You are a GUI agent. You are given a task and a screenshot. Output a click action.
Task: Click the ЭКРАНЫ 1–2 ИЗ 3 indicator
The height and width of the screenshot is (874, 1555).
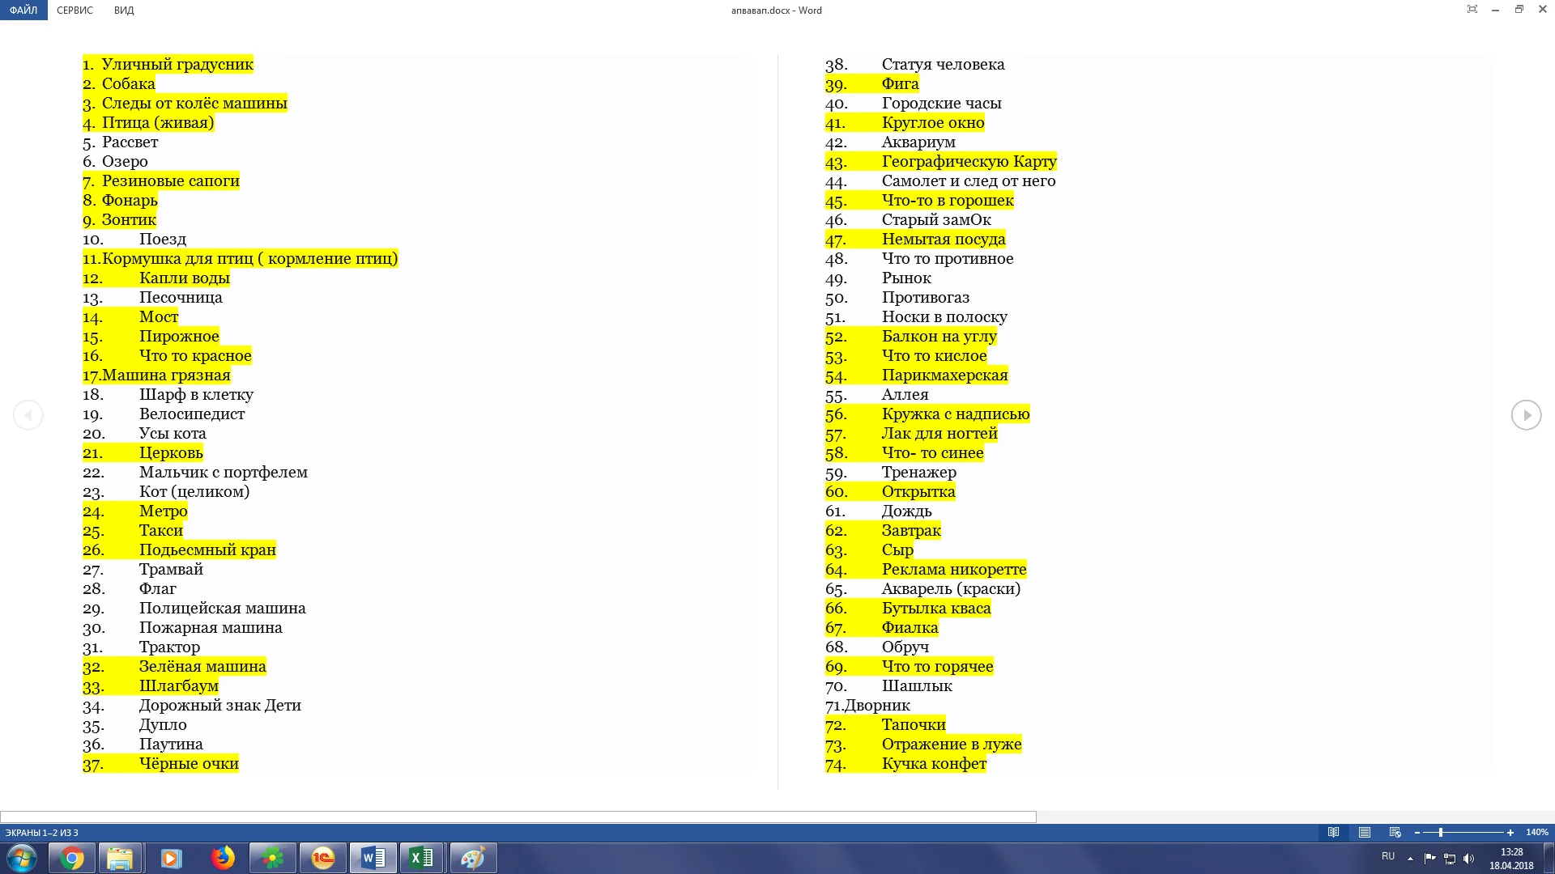coord(42,832)
